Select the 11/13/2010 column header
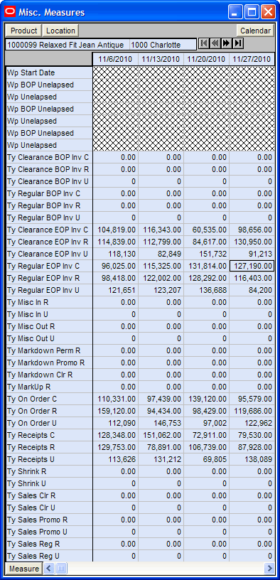280x580 pixels. (x=161, y=59)
